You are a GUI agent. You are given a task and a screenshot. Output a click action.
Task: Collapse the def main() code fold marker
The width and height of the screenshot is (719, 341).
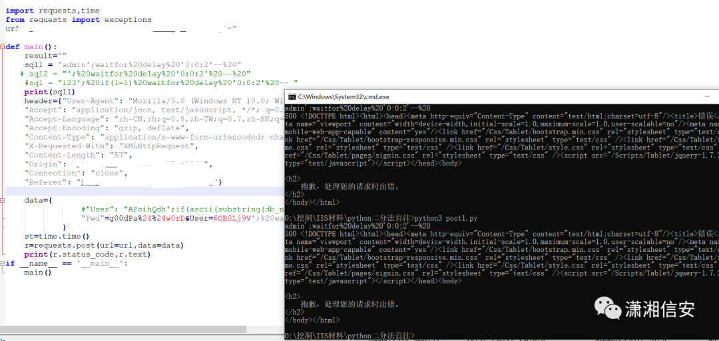point(2,47)
